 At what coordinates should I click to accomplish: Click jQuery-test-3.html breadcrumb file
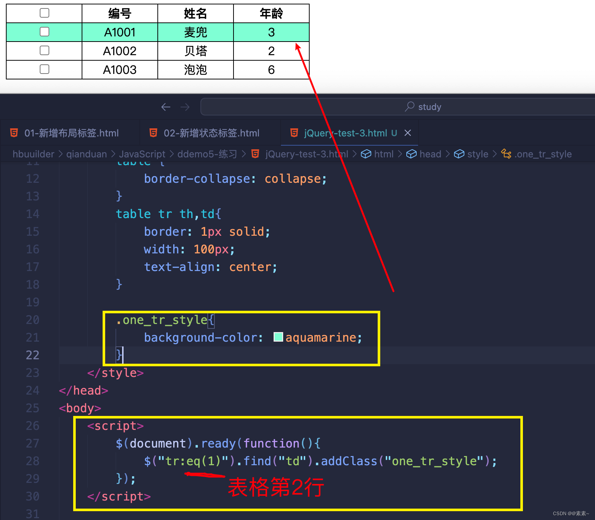click(307, 154)
